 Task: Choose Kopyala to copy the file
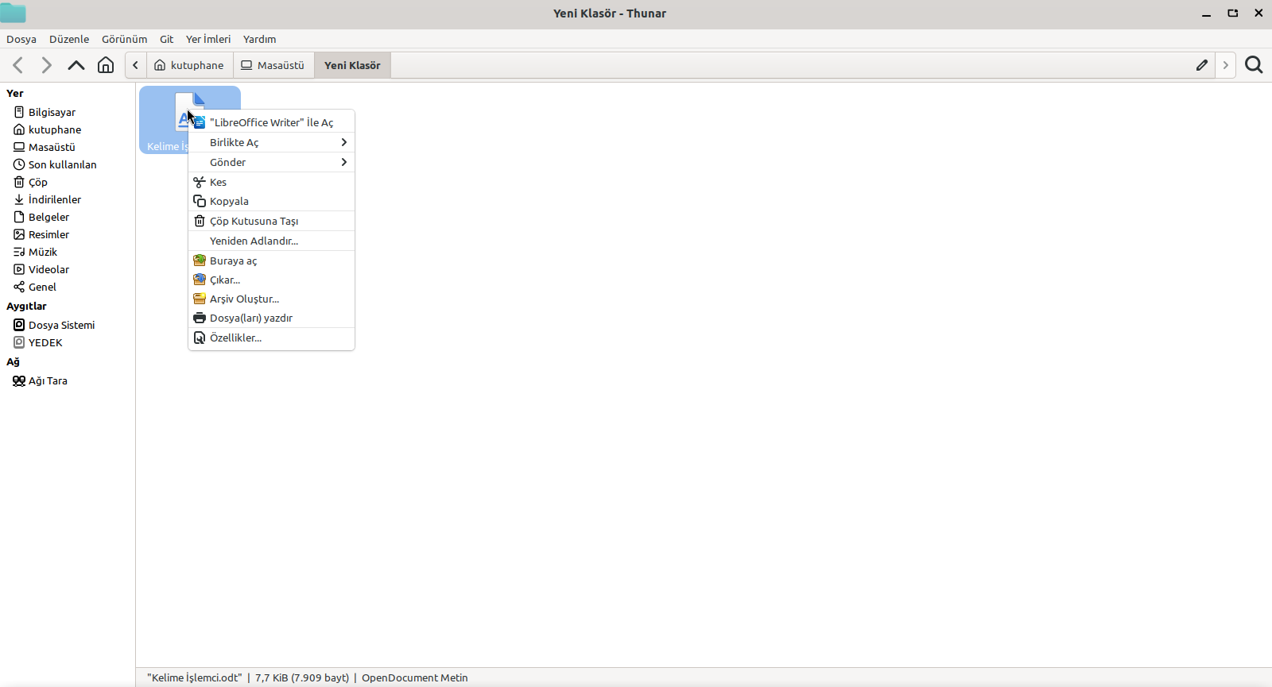click(x=229, y=201)
